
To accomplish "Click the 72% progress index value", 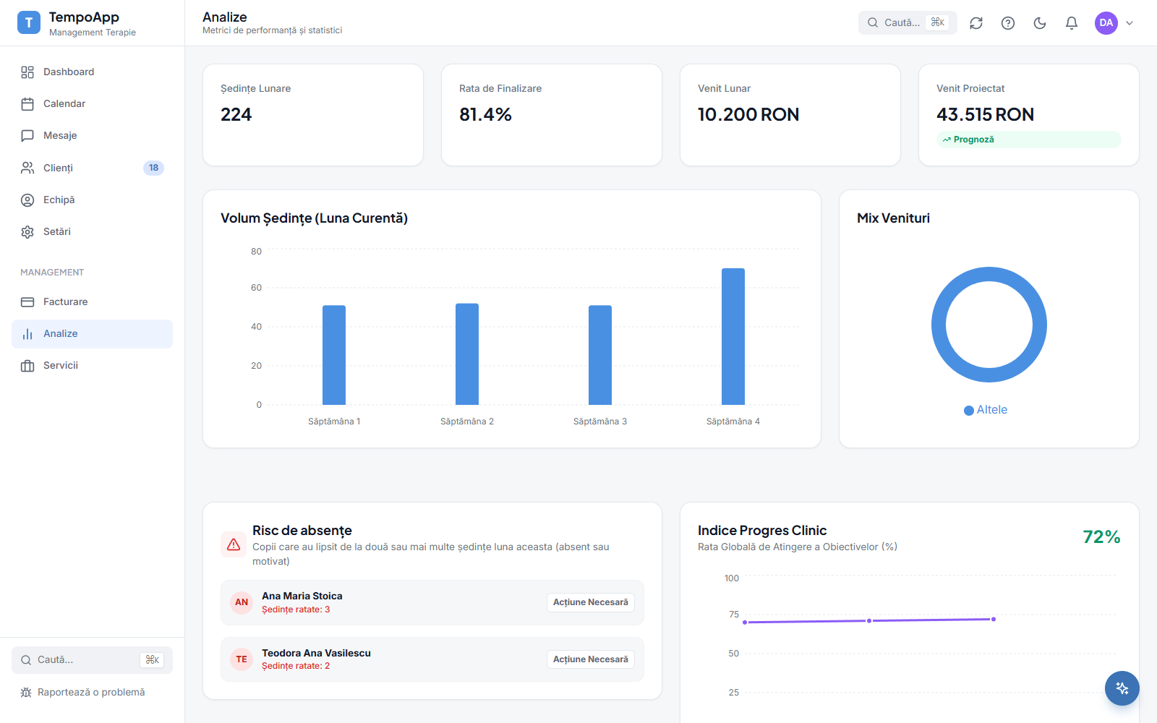I will [1101, 537].
